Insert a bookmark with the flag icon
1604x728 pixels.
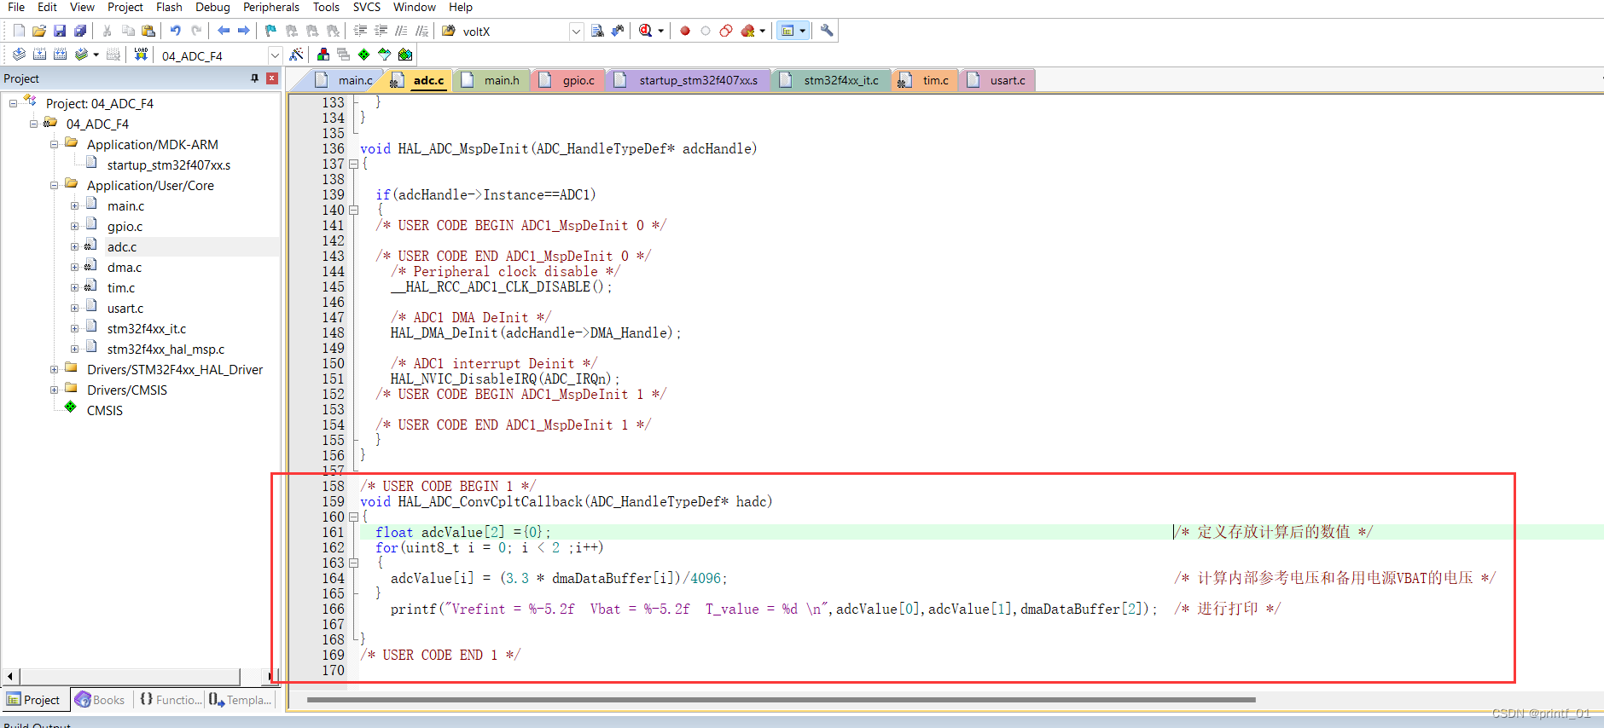tap(270, 31)
